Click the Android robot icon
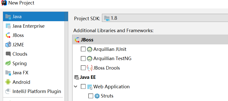 point(8,82)
